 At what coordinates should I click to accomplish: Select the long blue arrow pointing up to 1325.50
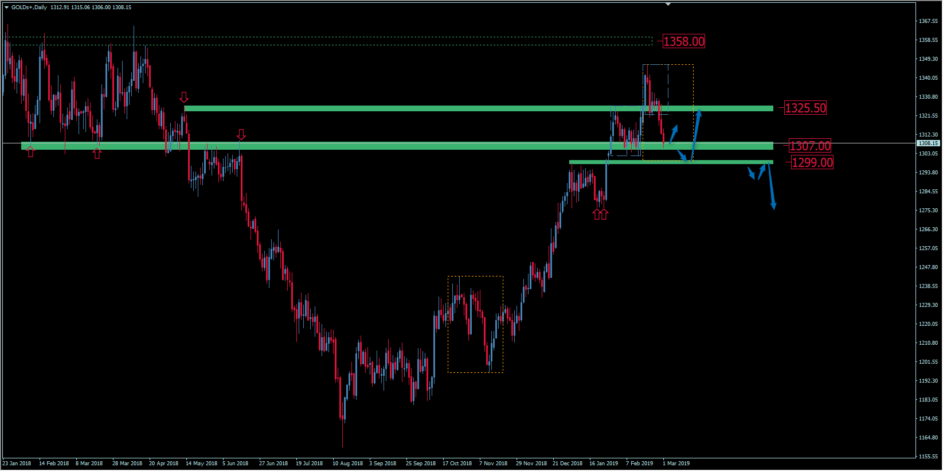pyautogui.click(x=696, y=135)
